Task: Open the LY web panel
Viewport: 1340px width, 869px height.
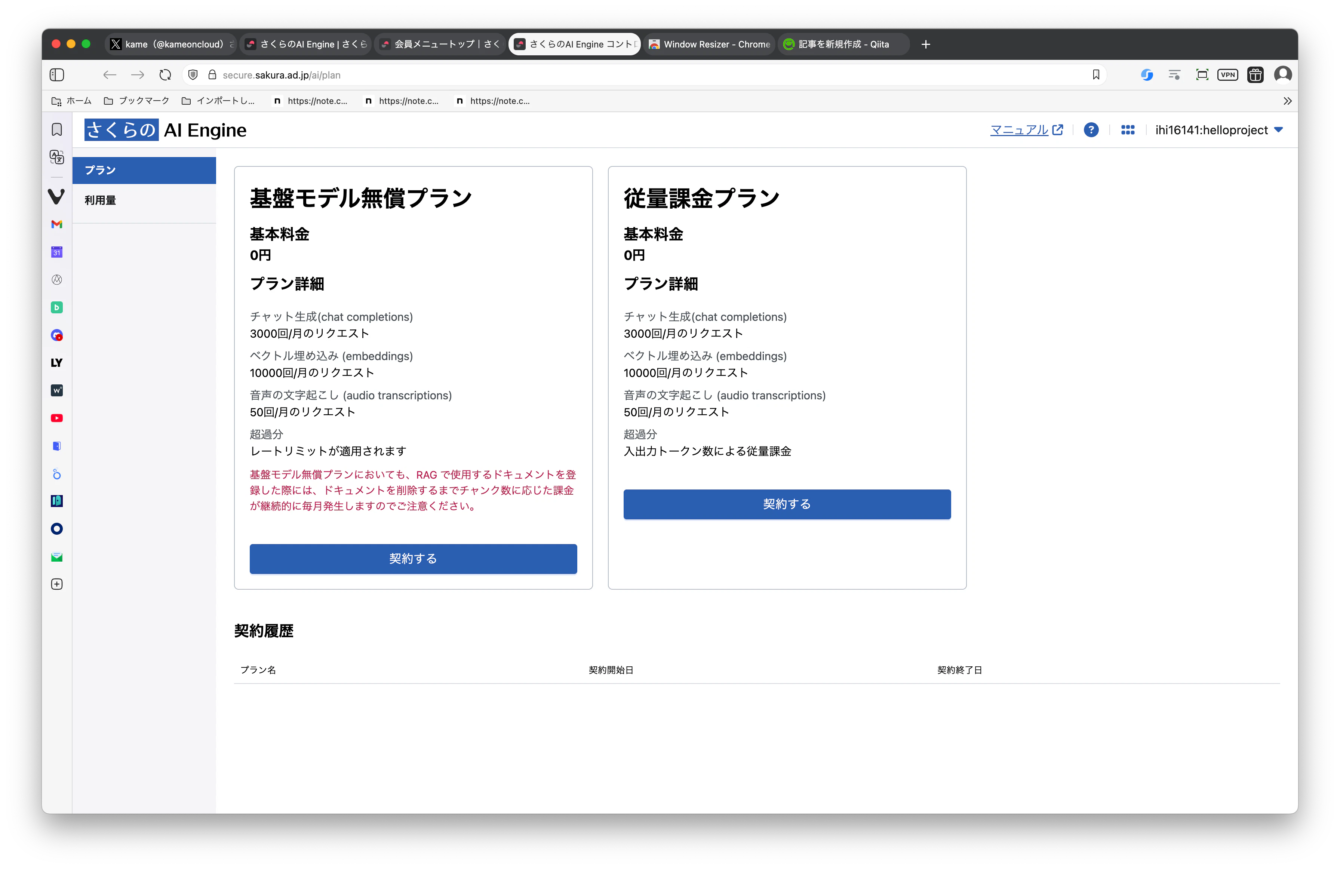Action: tap(57, 363)
